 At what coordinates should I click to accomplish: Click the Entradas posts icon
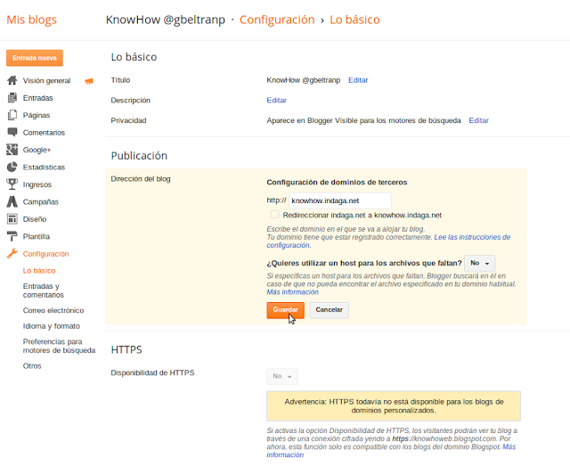point(12,98)
